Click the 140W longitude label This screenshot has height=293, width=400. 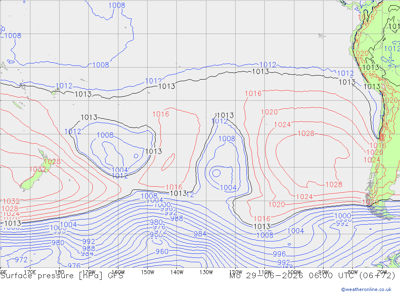(177, 272)
